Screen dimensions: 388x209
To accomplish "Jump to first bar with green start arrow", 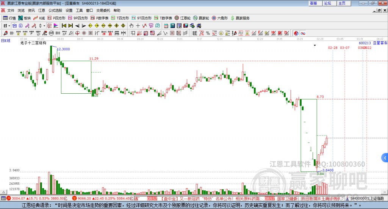I will 64,26.
